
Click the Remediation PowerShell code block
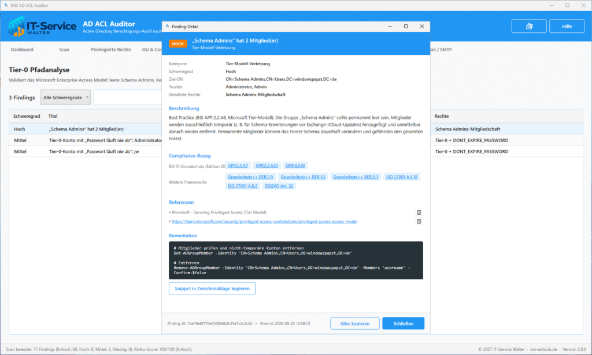coord(295,260)
